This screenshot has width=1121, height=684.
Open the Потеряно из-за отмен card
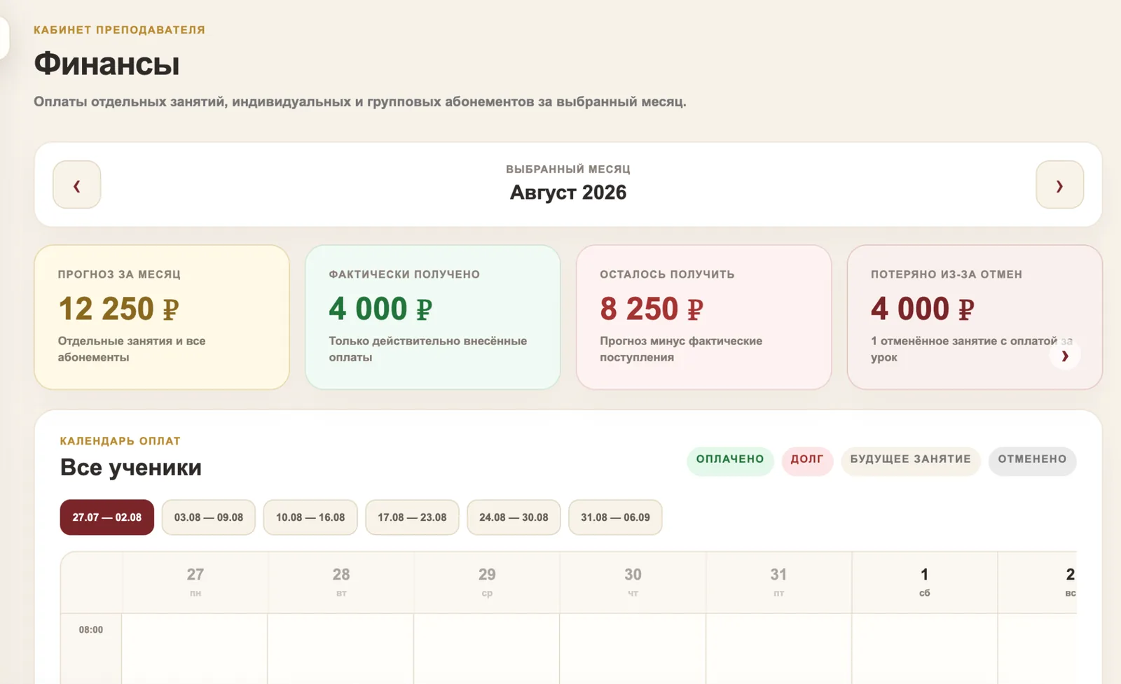point(975,317)
